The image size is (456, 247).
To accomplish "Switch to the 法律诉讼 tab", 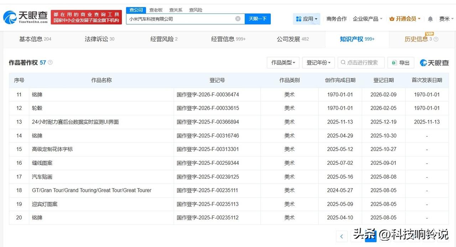I will (x=99, y=39).
